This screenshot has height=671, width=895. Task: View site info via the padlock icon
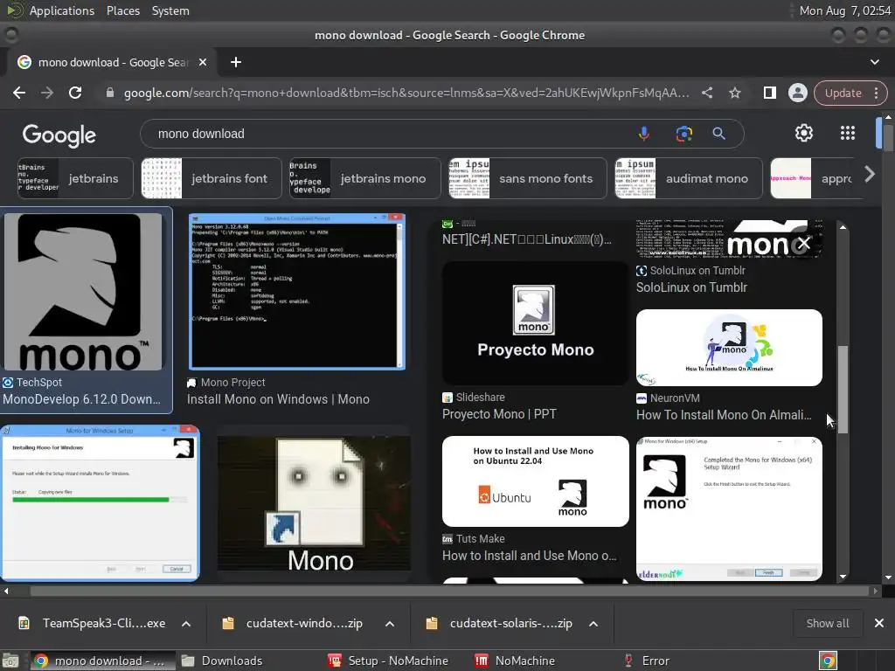pyautogui.click(x=110, y=93)
